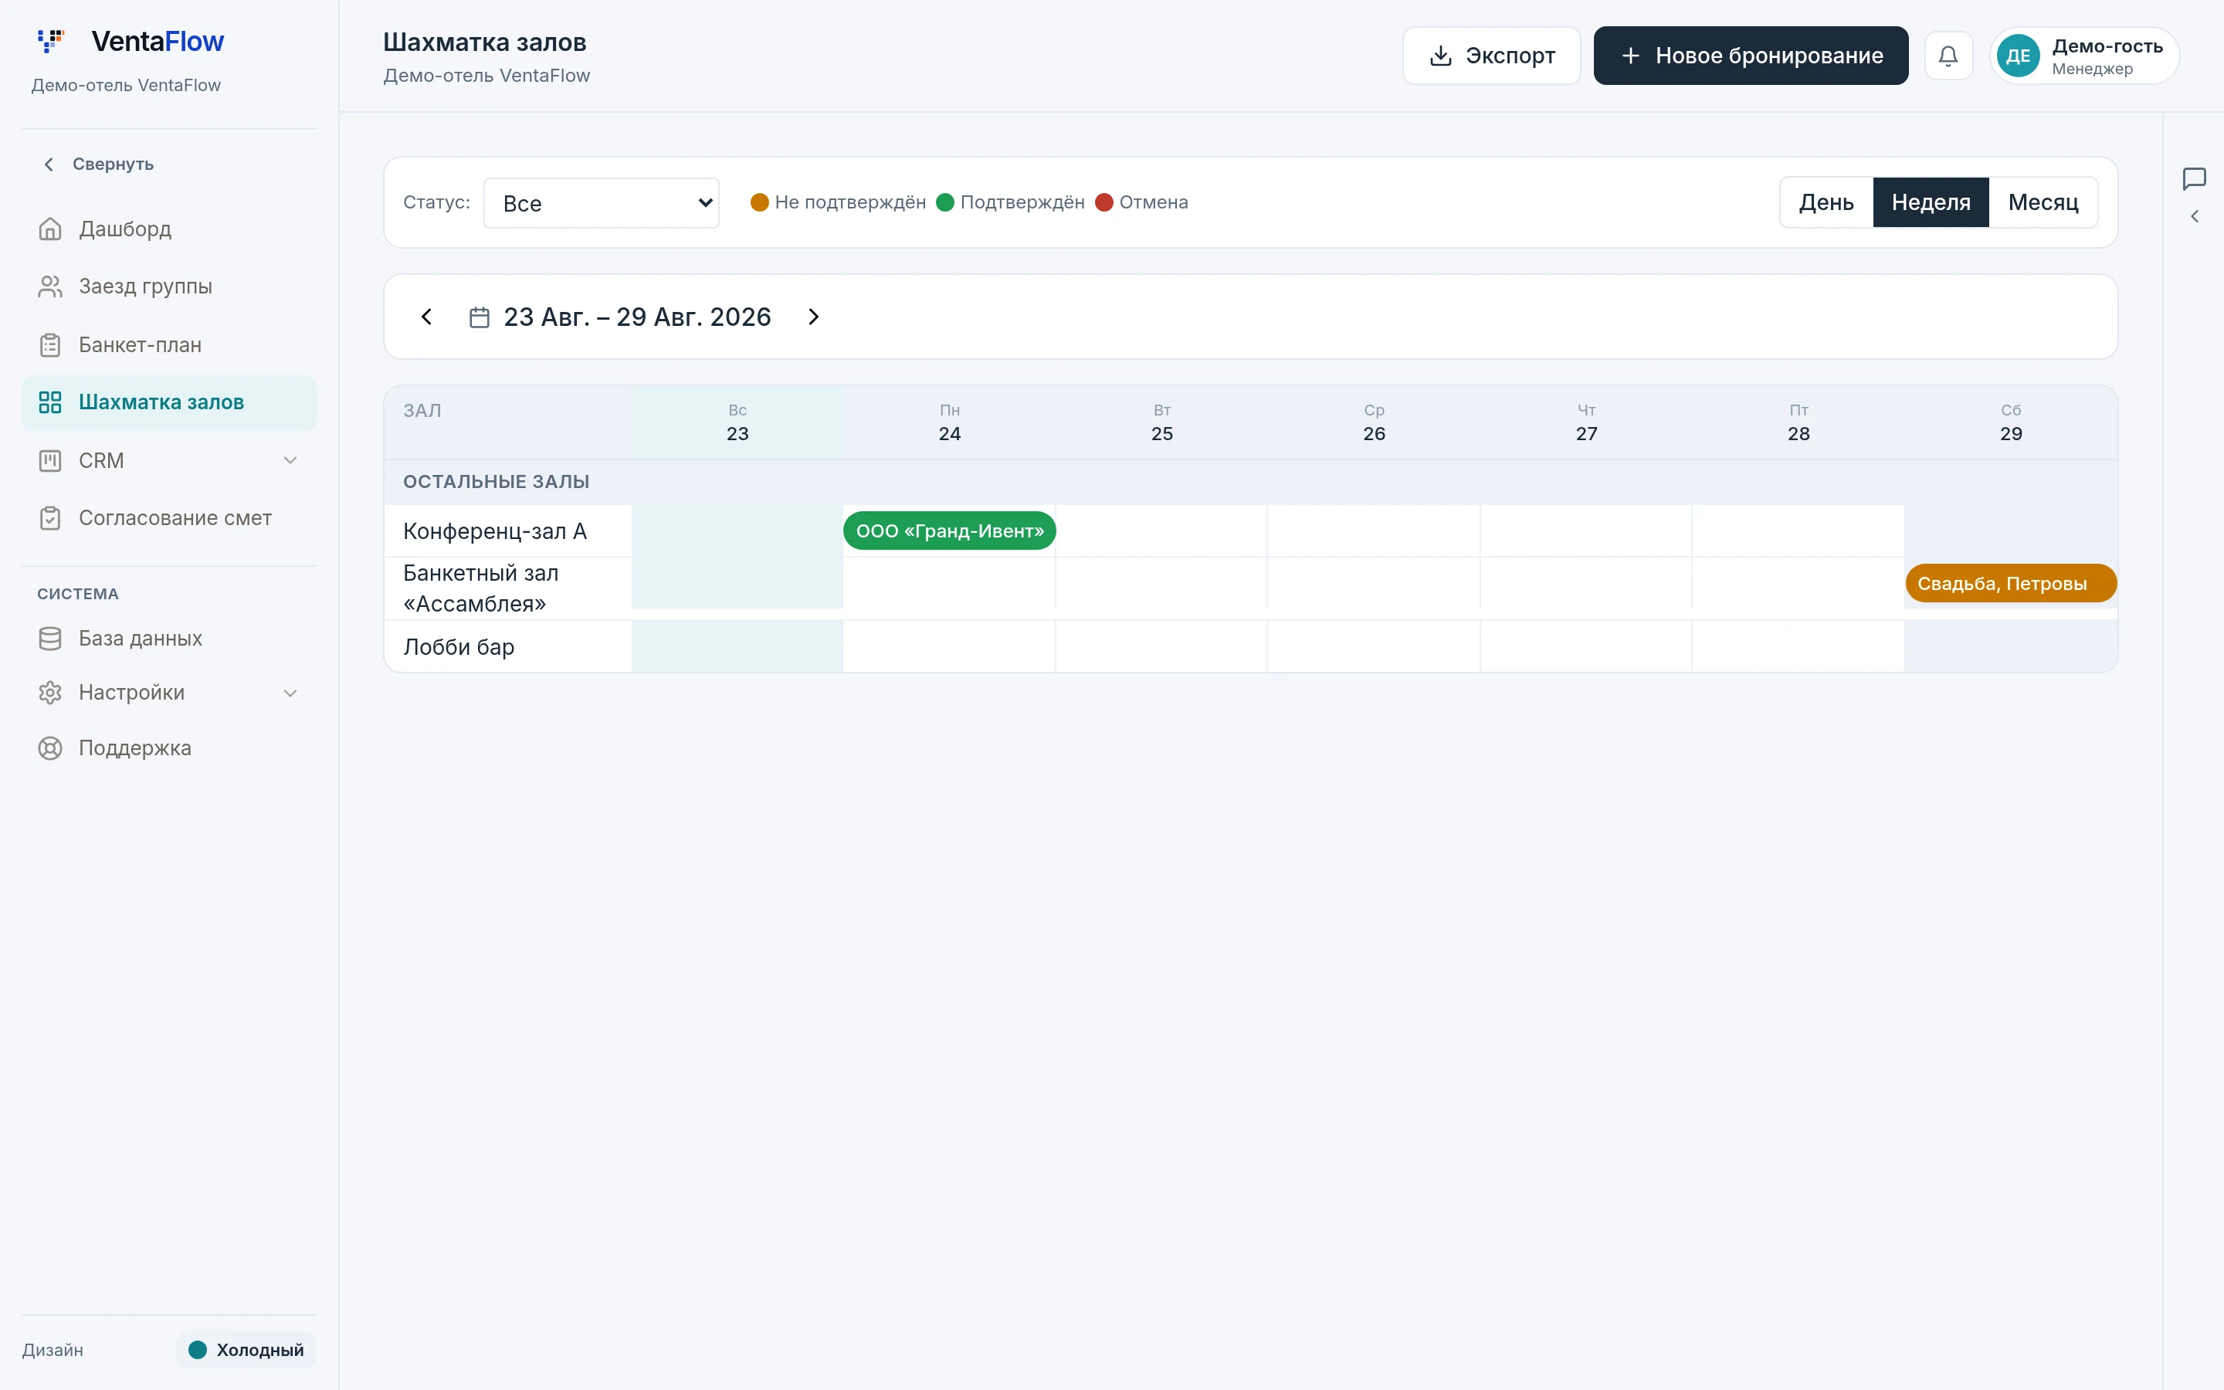Click the date range 23 Авг. – 29 Авг. 2026
This screenshot has width=2224, height=1390.
[x=637, y=317]
